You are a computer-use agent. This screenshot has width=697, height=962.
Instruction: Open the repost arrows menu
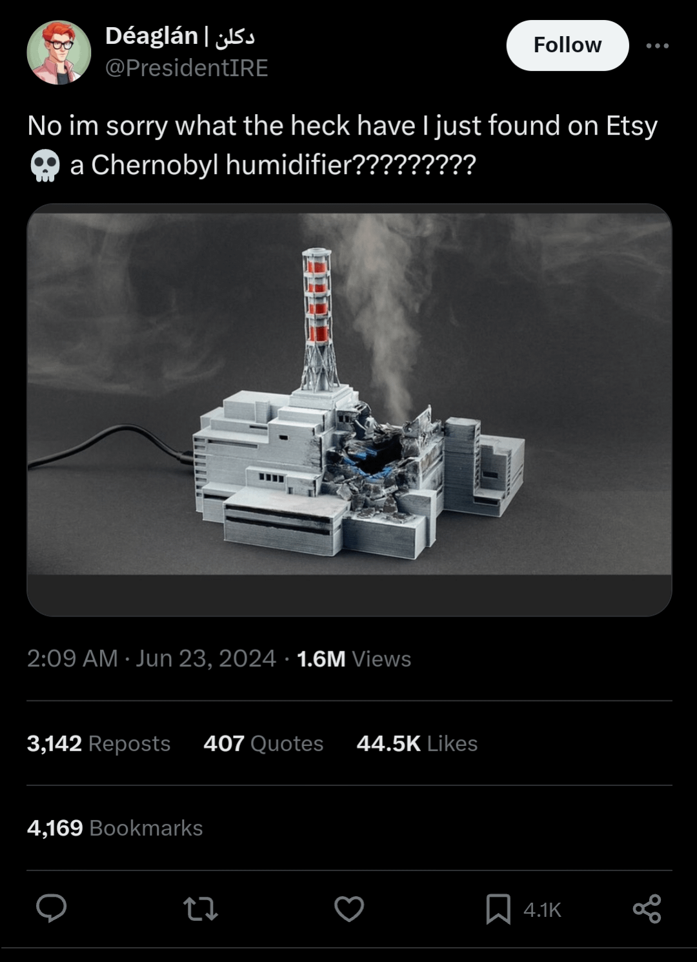[x=201, y=909]
